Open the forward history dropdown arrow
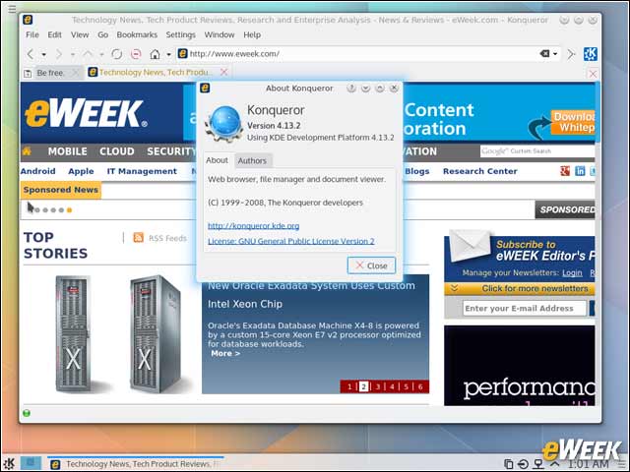 pos(73,54)
